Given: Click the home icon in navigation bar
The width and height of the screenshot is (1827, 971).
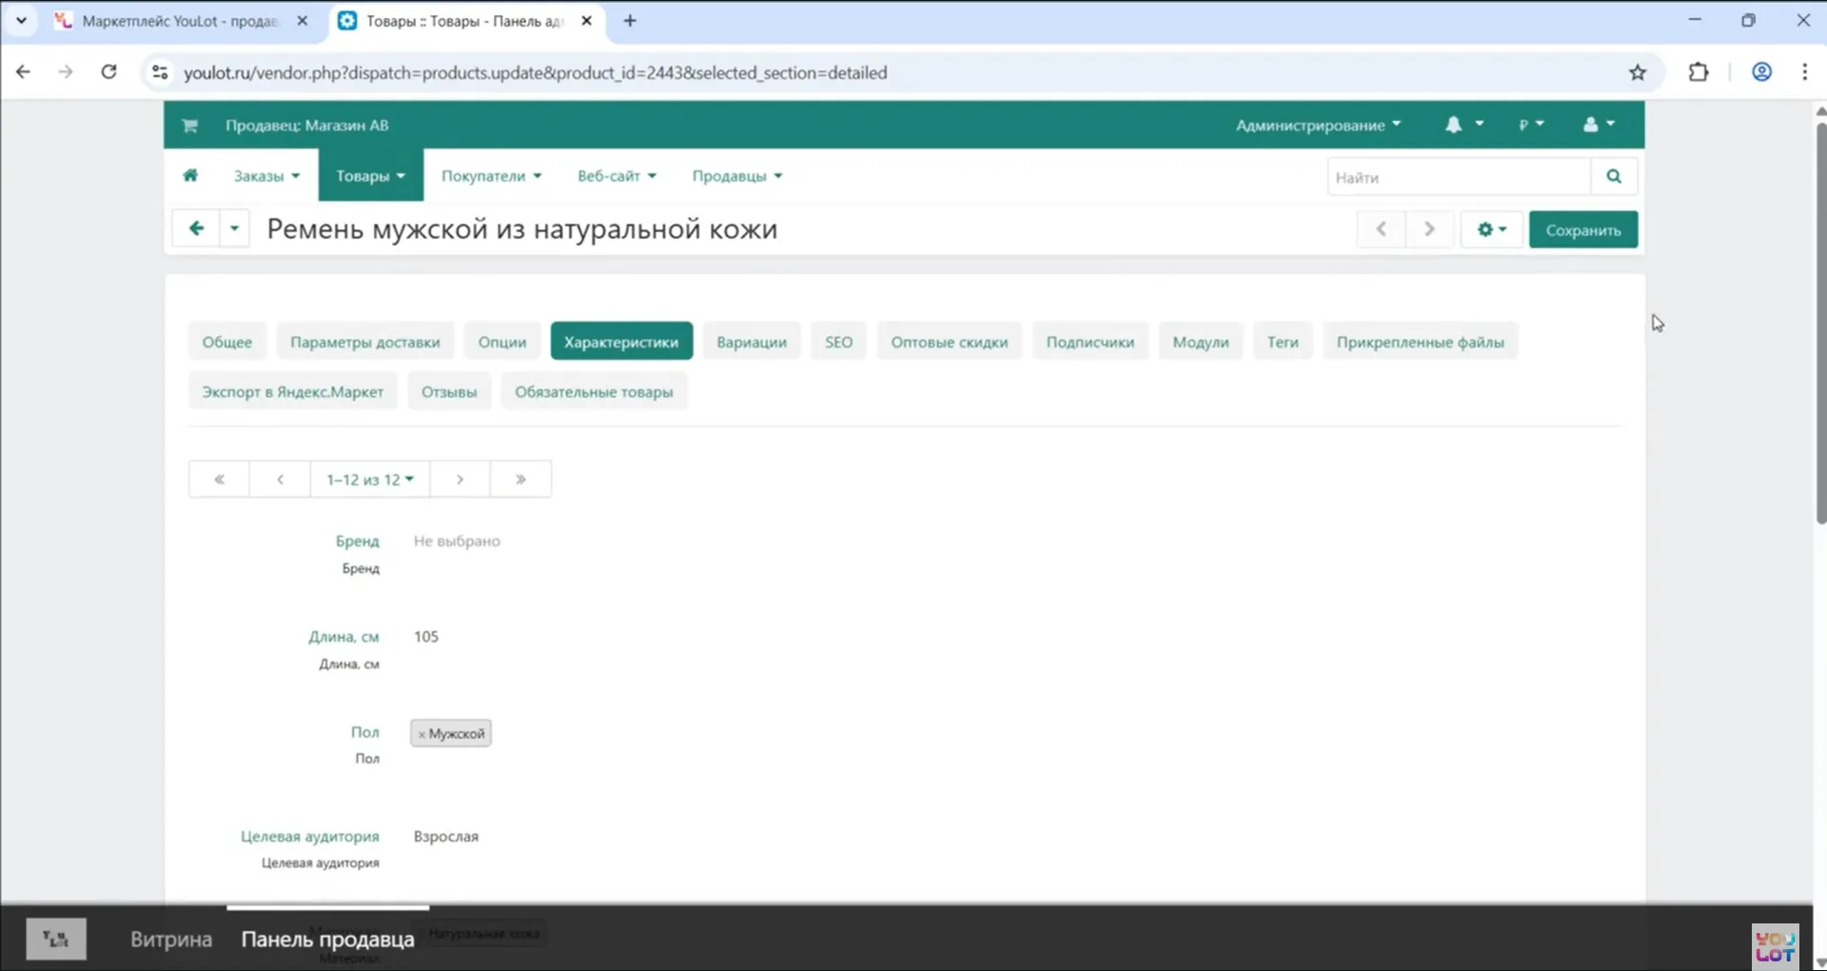Looking at the screenshot, I should [x=190, y=175].
